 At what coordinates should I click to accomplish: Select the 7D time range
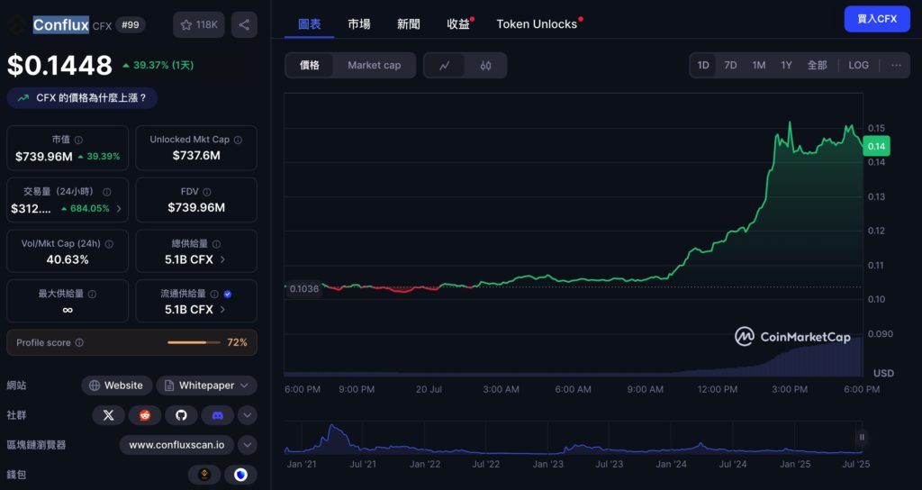point(730,65)
